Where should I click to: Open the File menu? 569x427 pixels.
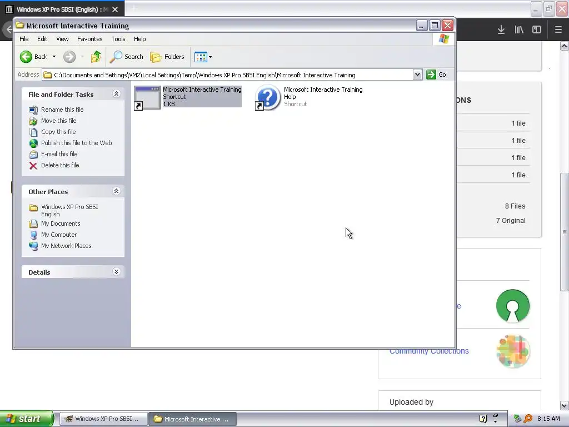24,39
